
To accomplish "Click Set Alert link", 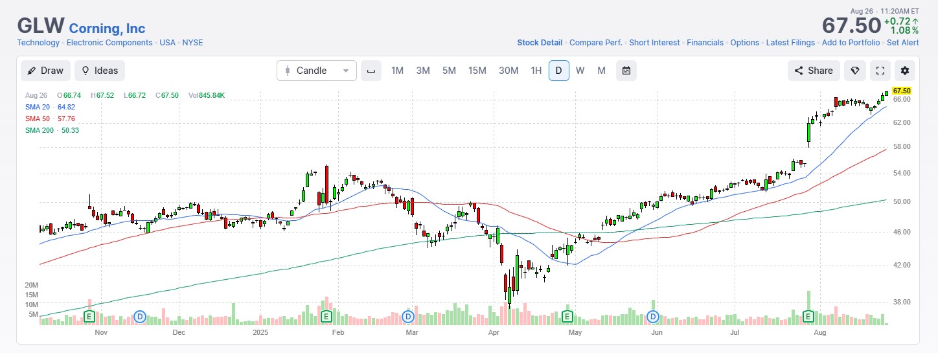I will click(903, 43).
